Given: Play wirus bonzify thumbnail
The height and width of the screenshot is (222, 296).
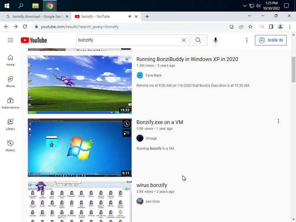Looking at the screenshot, I should pos(80,202).
